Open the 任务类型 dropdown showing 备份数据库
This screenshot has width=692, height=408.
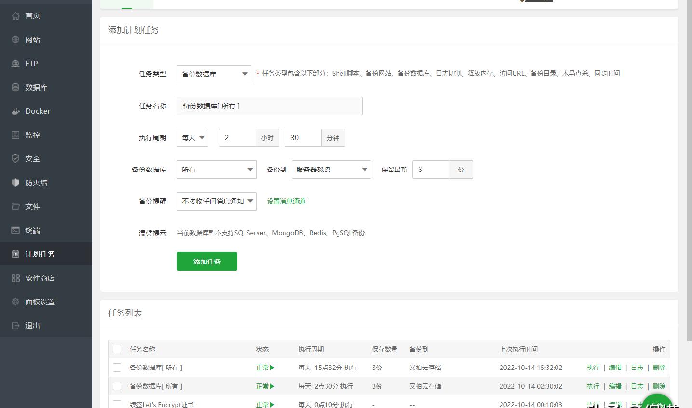214,74
